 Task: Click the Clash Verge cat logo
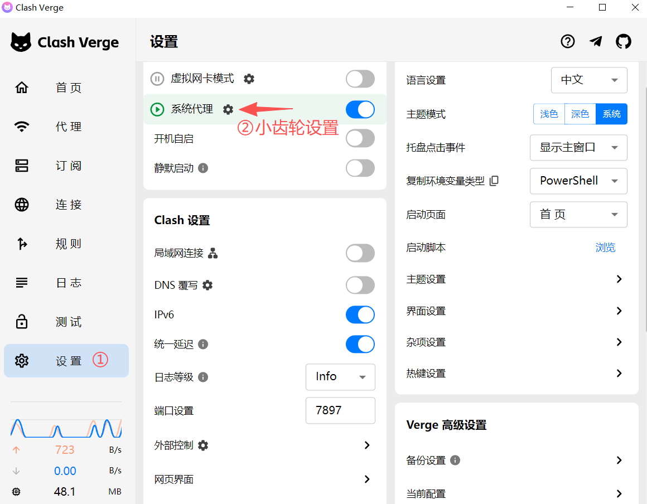[21, 42]
